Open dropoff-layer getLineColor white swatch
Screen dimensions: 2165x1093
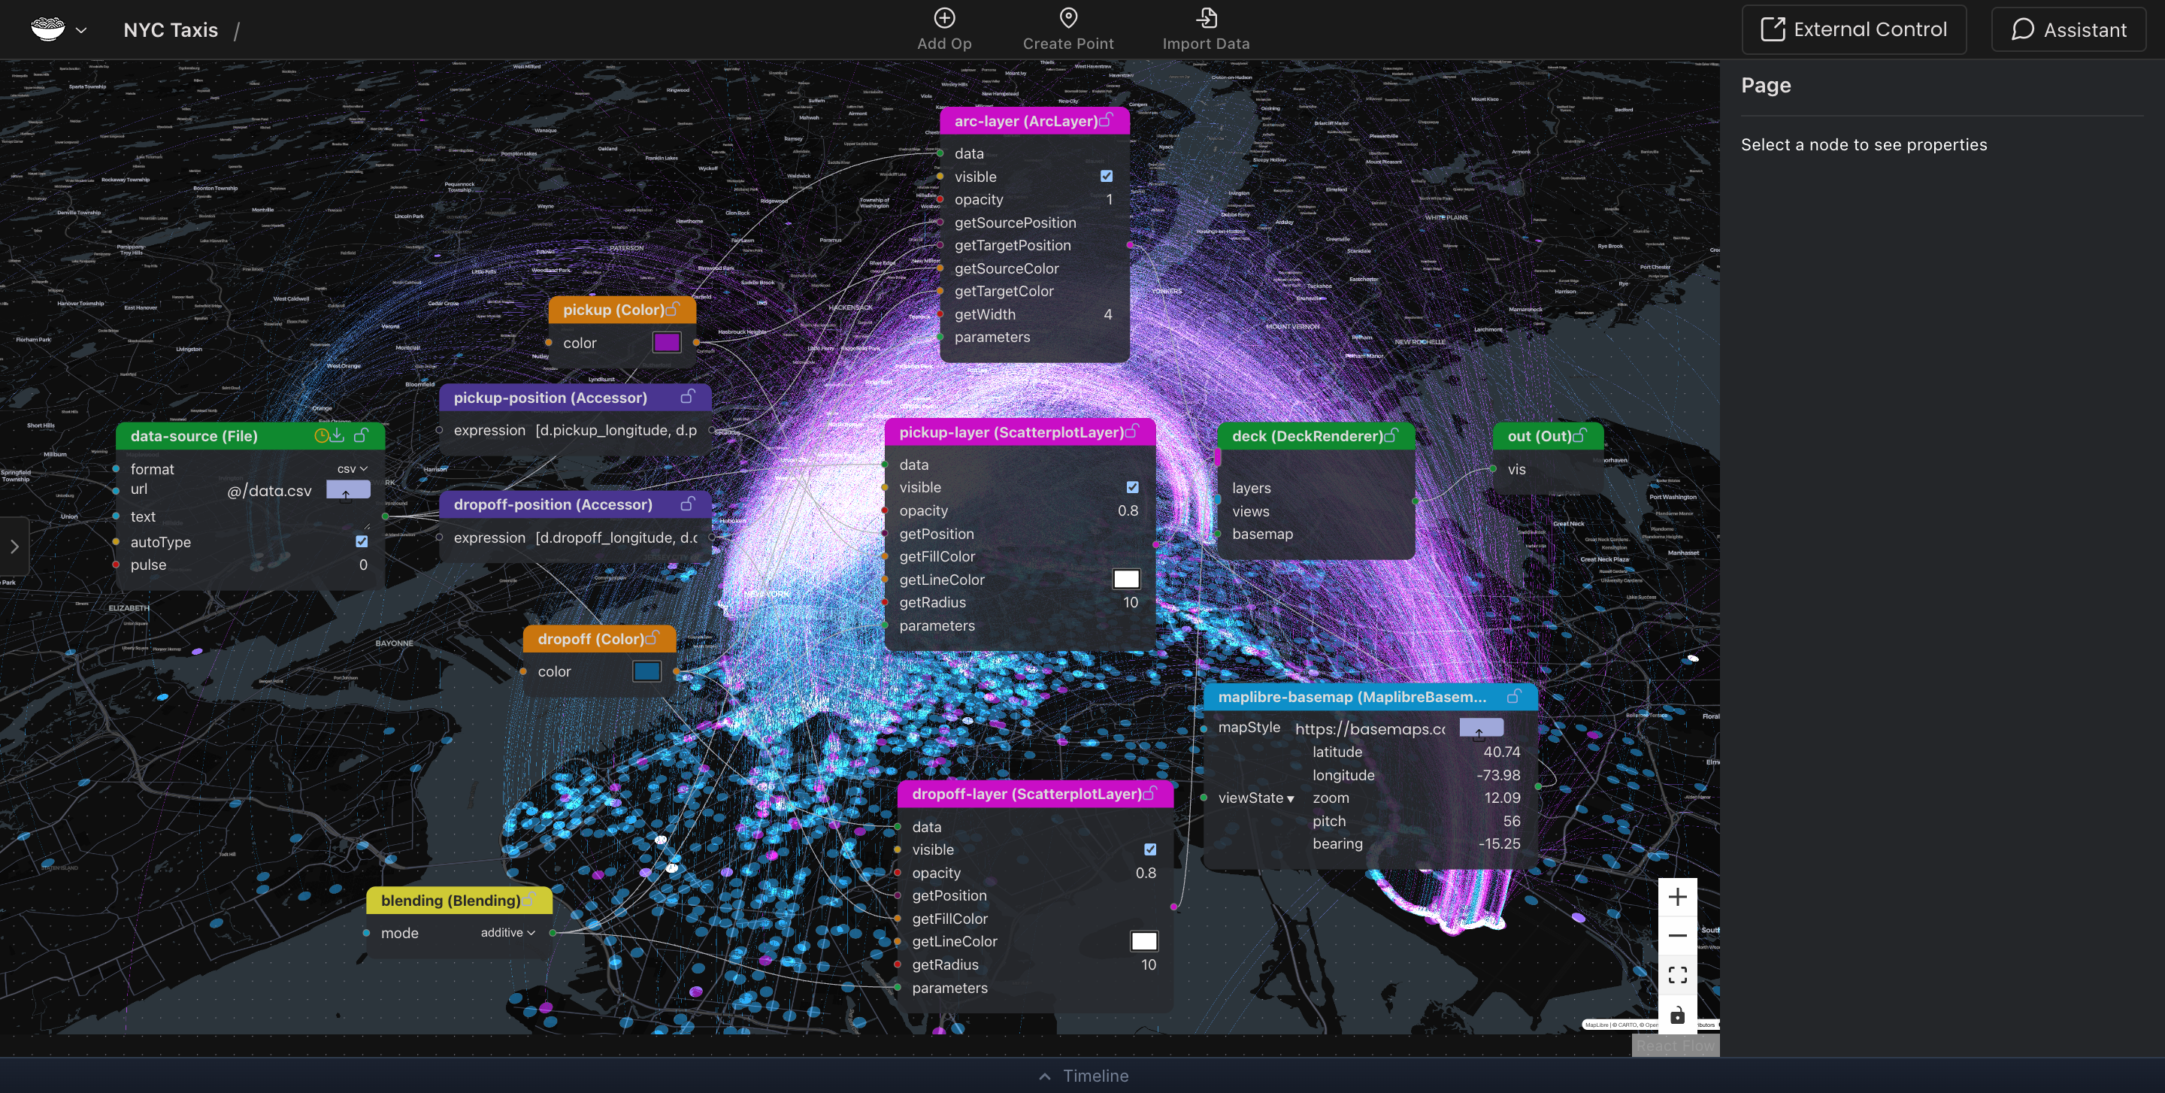[1144, 942]
